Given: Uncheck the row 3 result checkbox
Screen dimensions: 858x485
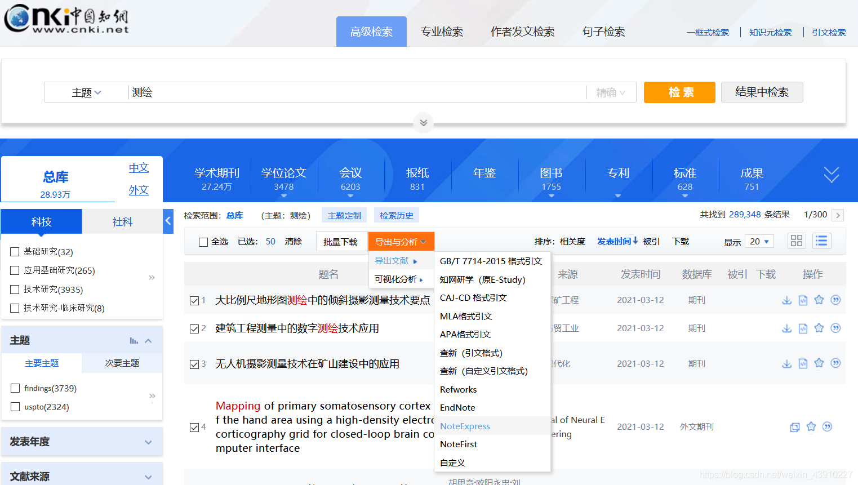Looking at the screenshot, I should (x=194, y=364).
